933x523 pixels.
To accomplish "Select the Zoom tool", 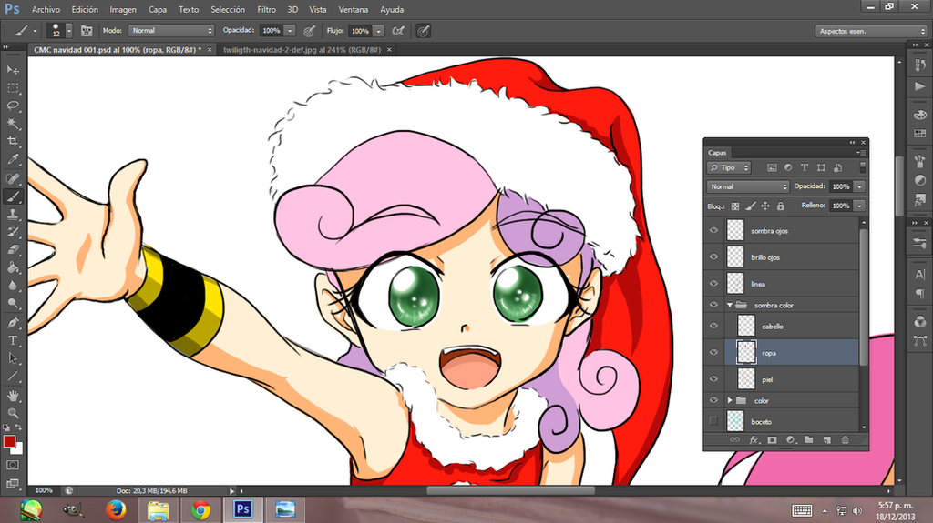I will [x=13, y=413].
